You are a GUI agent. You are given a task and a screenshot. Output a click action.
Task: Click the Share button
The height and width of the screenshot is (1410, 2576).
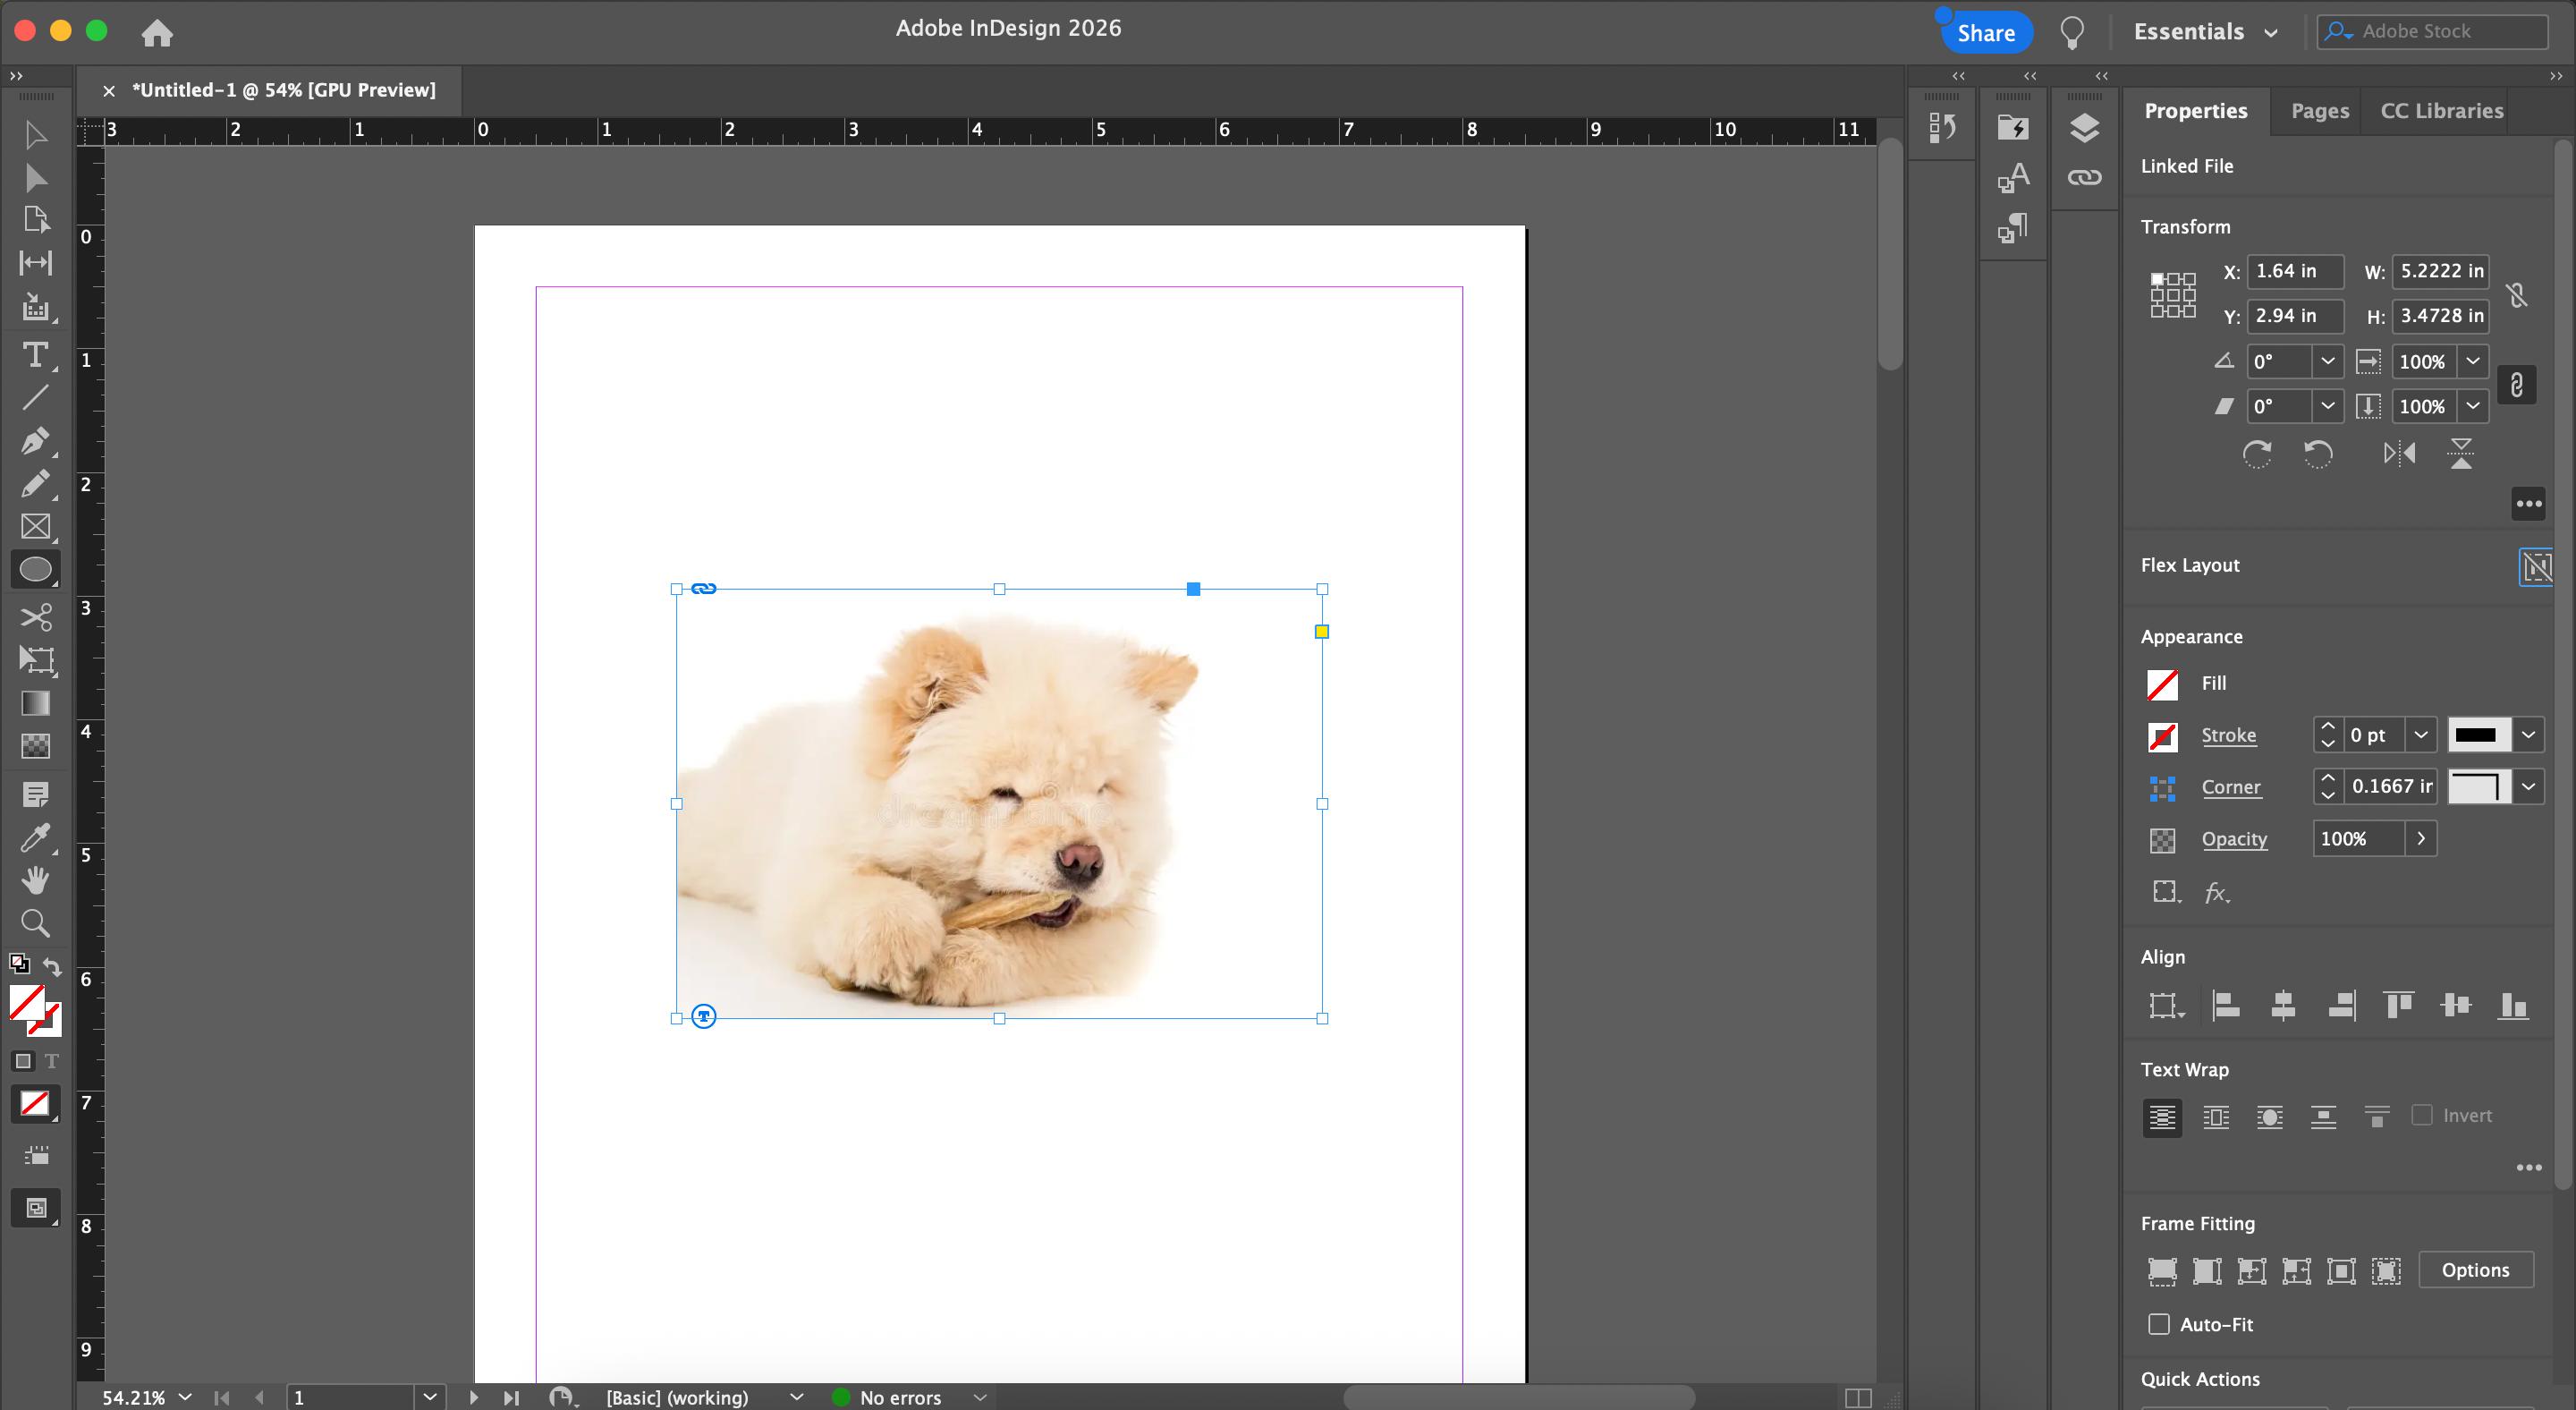click(1985, 33)
